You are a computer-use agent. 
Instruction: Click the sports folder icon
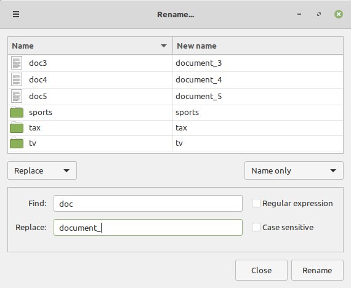pos(17,112)
